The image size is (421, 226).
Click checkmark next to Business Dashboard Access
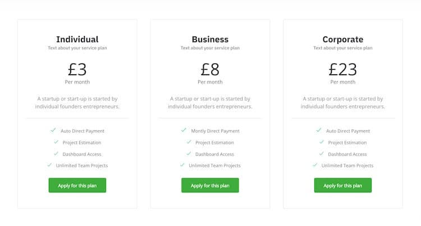[x=189, y=153]
